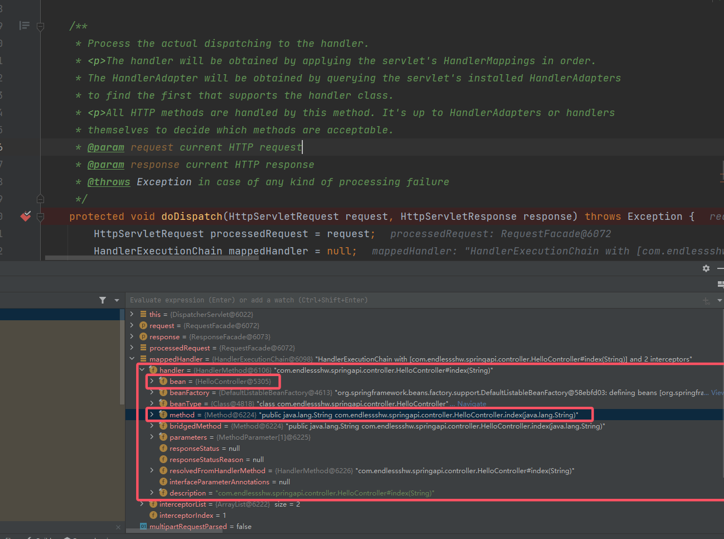
Task: Click the filter icon in frames panel
Action: [x=103, y=300]
